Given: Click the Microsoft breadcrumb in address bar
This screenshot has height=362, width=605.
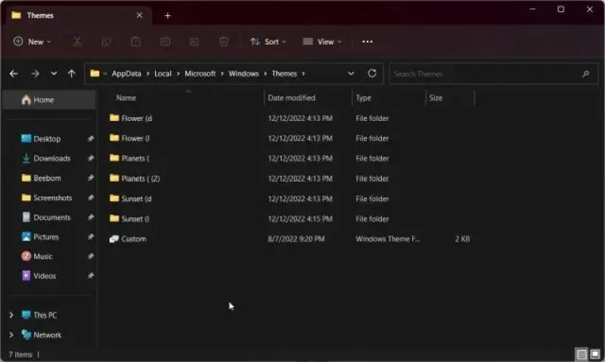Looking at the screenshot, I should pos(200,73).
